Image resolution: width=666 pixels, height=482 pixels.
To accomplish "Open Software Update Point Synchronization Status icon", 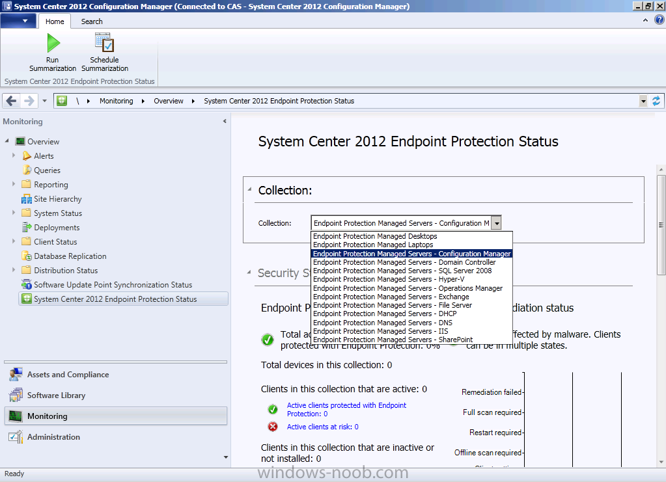I will tap(27, 284).
